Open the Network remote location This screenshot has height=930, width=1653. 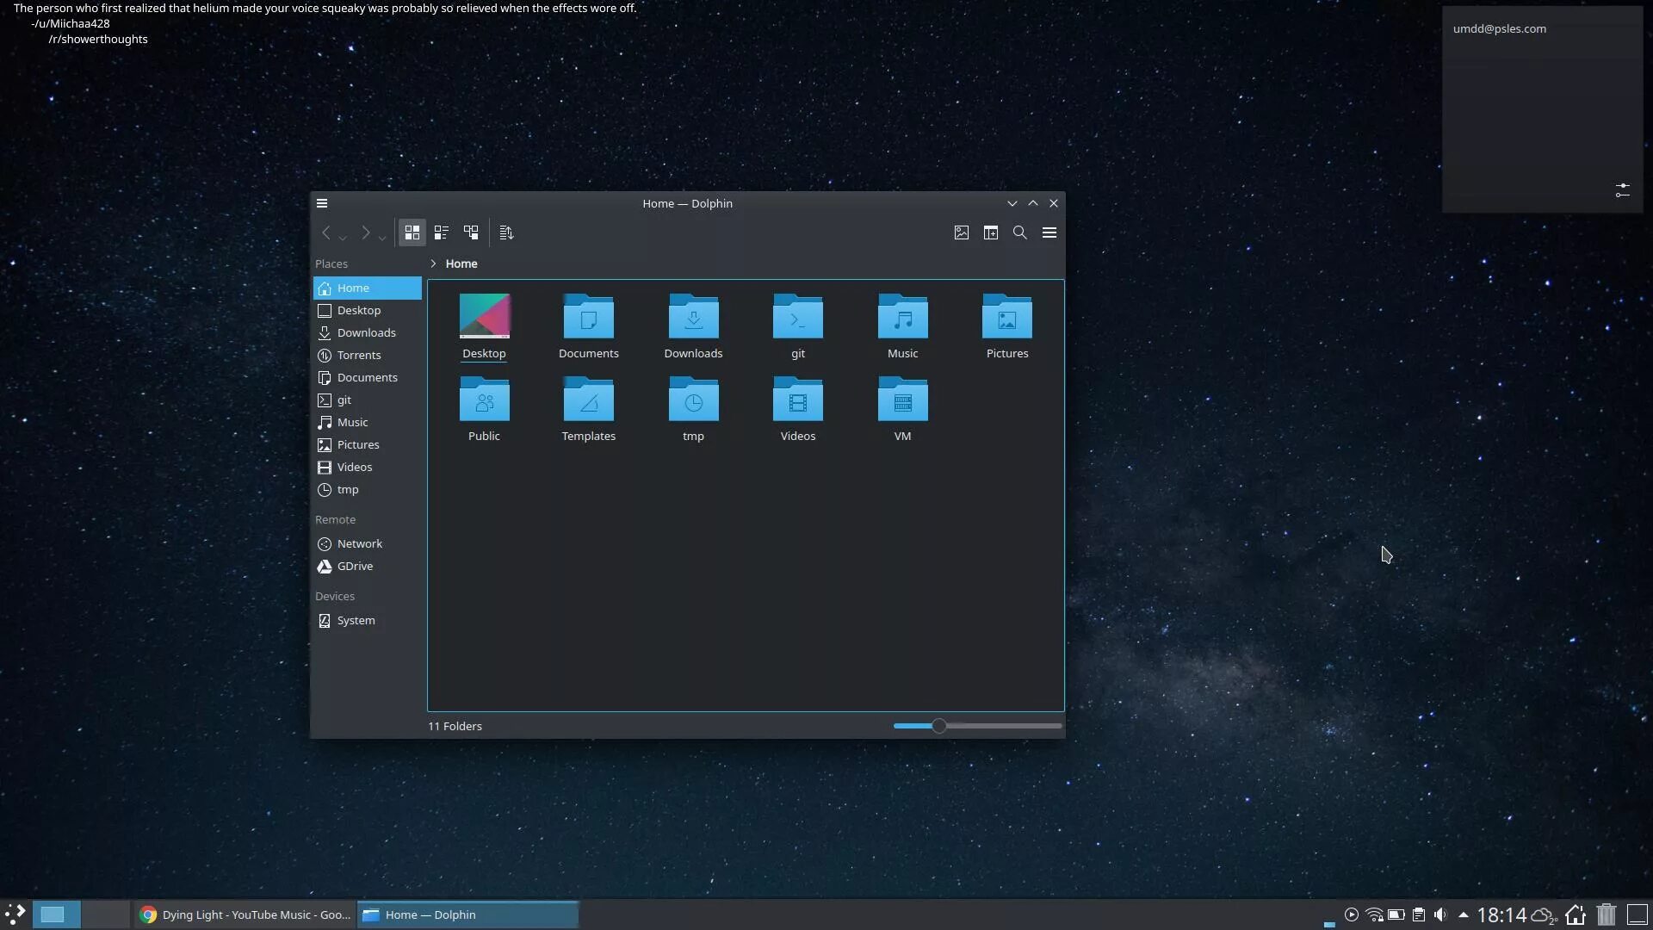(x=360, y=542)
